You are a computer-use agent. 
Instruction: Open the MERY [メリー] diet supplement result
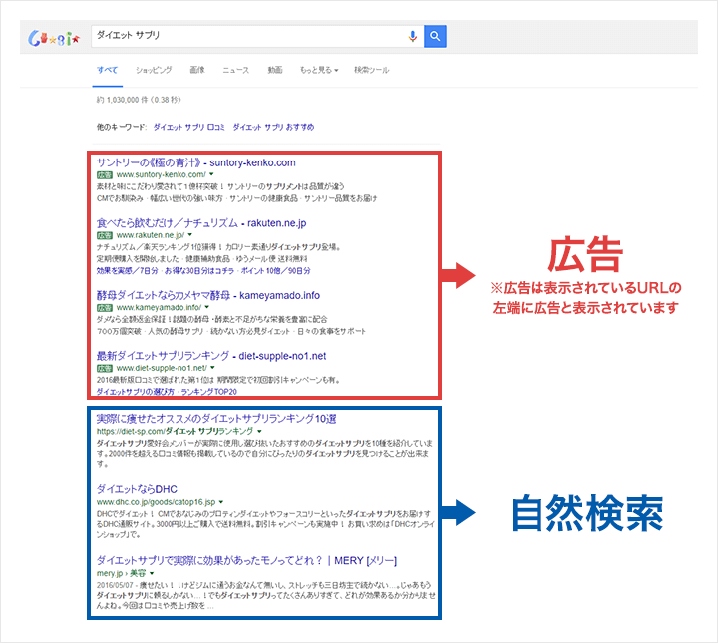246,561
